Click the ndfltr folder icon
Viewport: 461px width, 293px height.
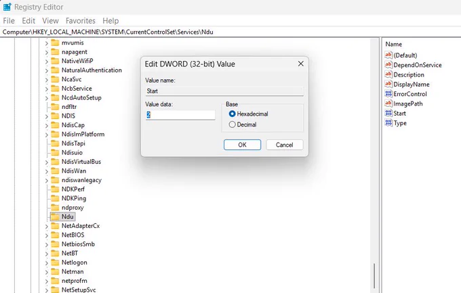pyautogui.click(x=55, y=106)
